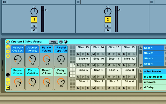Solo the Slice 12 pad
Screen dimensions: 166x104
[x=134, y=65]
